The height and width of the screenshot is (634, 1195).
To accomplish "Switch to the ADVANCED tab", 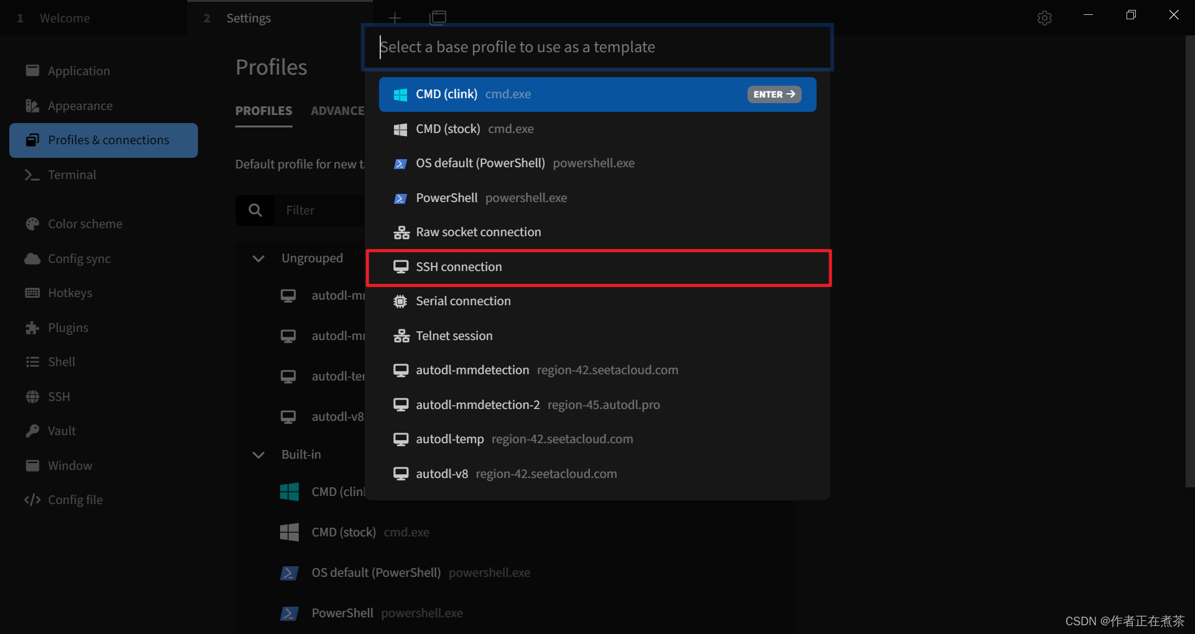I will click(338, 111).
